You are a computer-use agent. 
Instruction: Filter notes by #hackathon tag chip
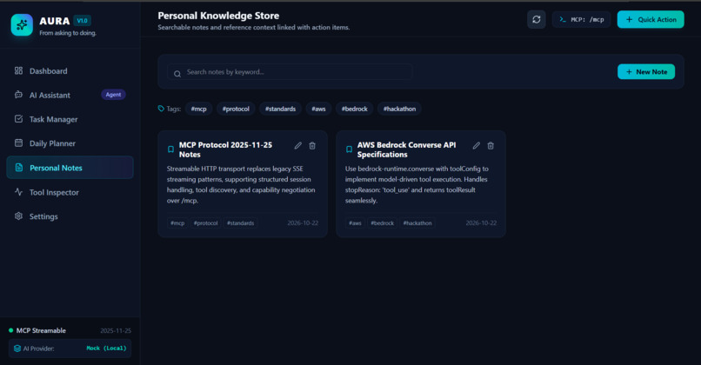399,109
